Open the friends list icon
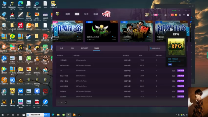 pyautogui.click(x=165, y=15)
